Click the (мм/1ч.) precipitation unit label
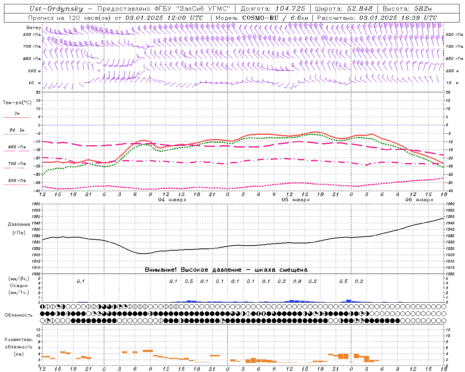This screenshot has height=372, width=465. point(19,292)
